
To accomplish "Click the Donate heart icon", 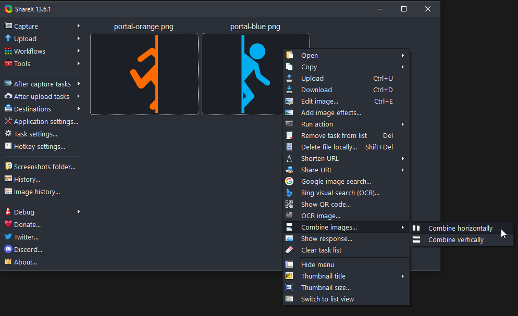I will (8, 224).
